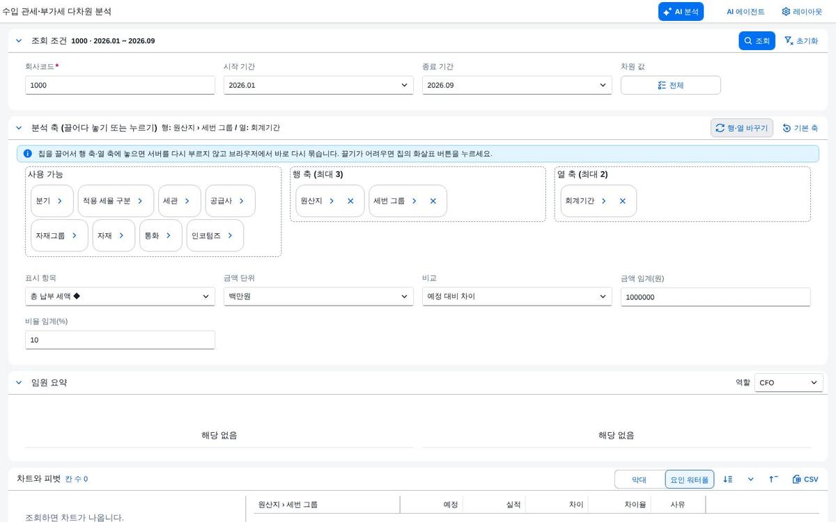Open the 비교 dropdown
This screenshot has height=522, width=836.
[x=517, y=296]
